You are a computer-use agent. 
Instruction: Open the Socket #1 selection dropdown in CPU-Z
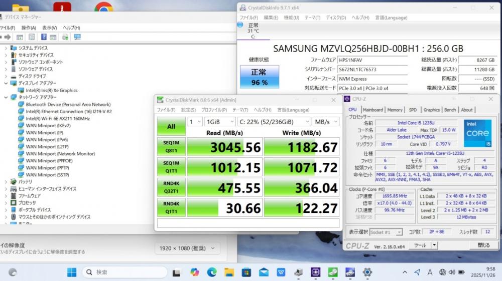tap(386, 232)
